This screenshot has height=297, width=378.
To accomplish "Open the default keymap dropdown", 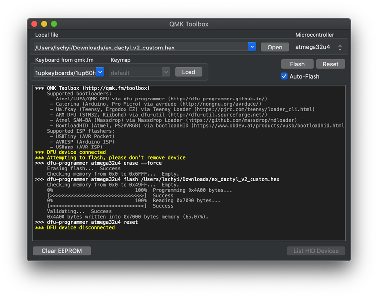I will (139, 72).
